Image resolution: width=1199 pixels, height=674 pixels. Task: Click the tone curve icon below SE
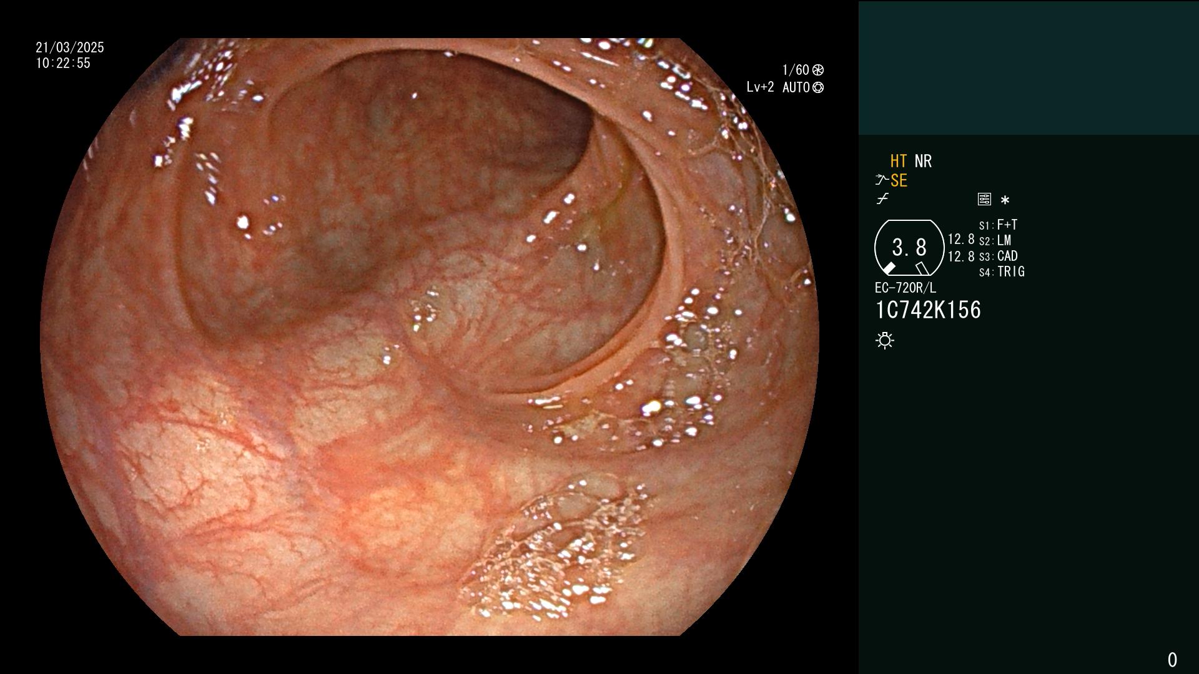(x=882, y=199)
